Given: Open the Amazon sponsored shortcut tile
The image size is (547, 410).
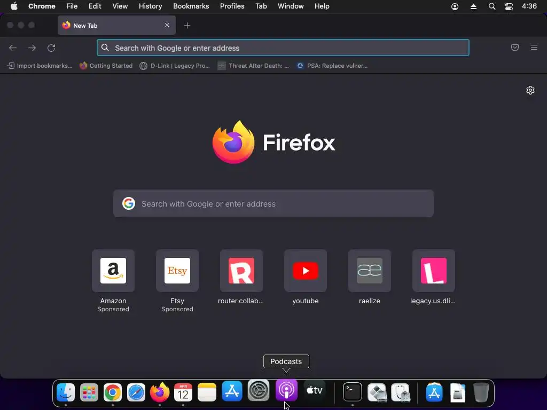Looking at the screenshot, I should [113, 271].
